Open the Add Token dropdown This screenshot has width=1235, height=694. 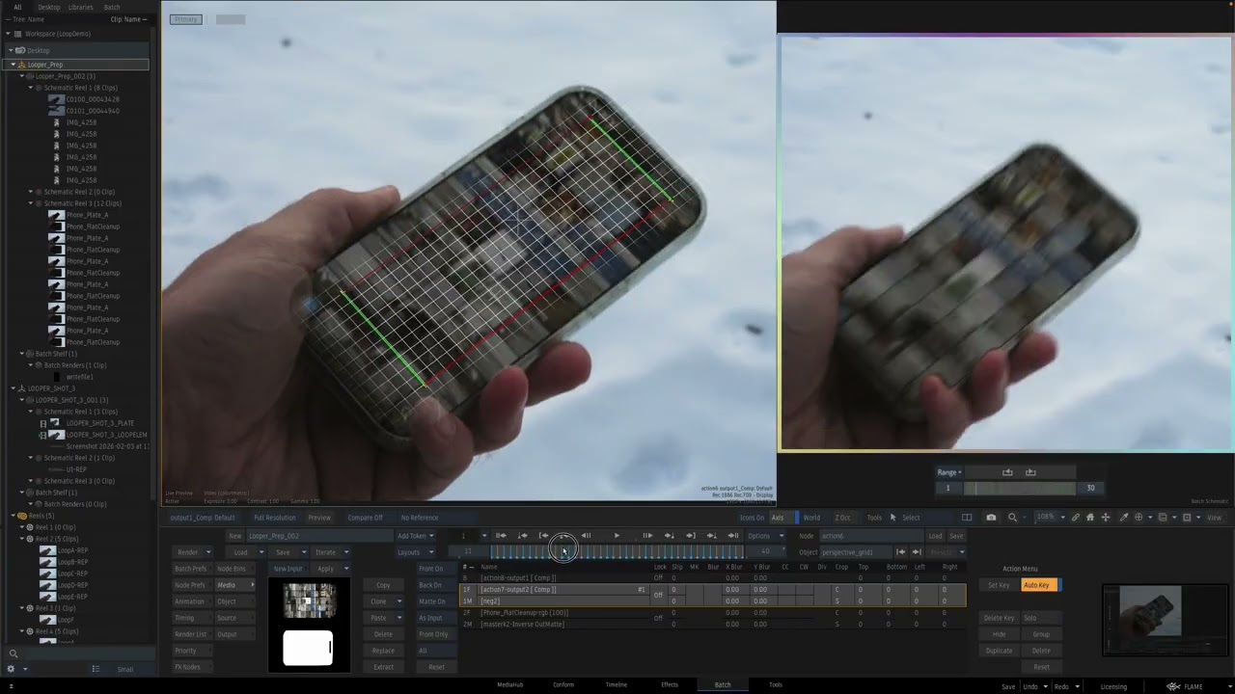point(416,536)
